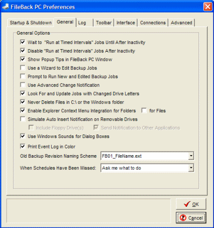
Task: Click the empty status description box
Action: tap(88, 211)
